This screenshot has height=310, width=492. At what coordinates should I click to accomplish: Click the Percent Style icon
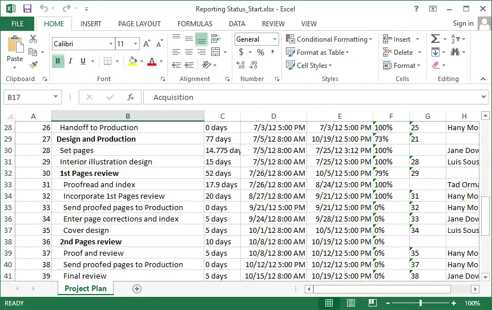tap(260, 52)
